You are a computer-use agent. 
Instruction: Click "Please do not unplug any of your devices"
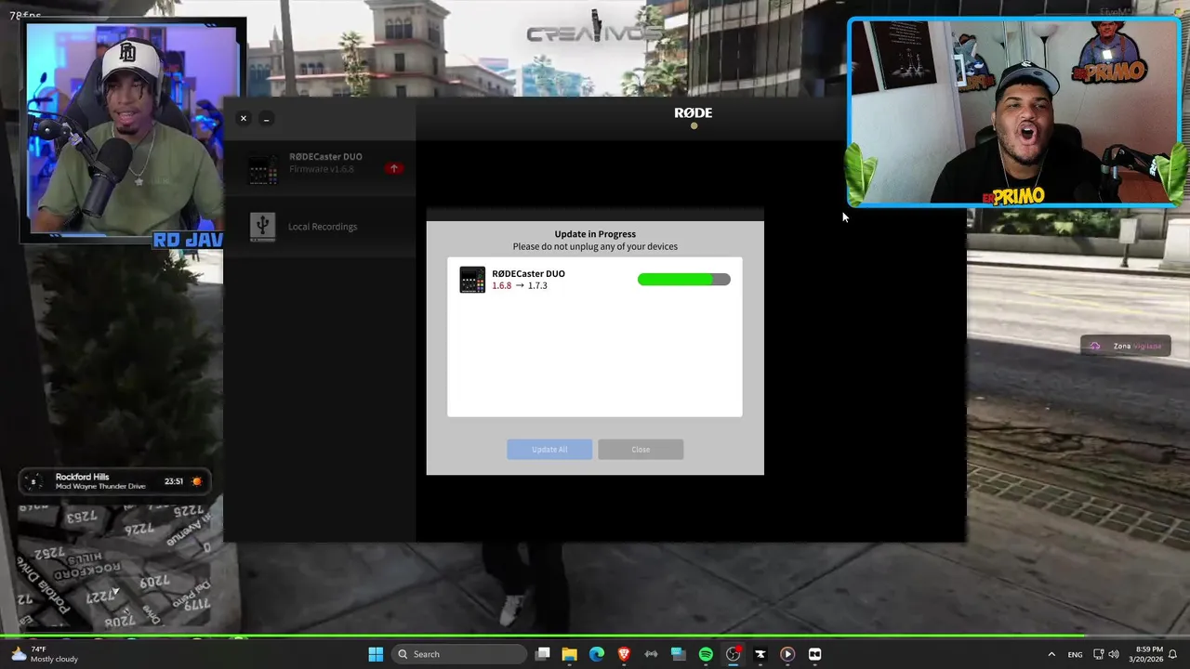click(x=595, y=247)
